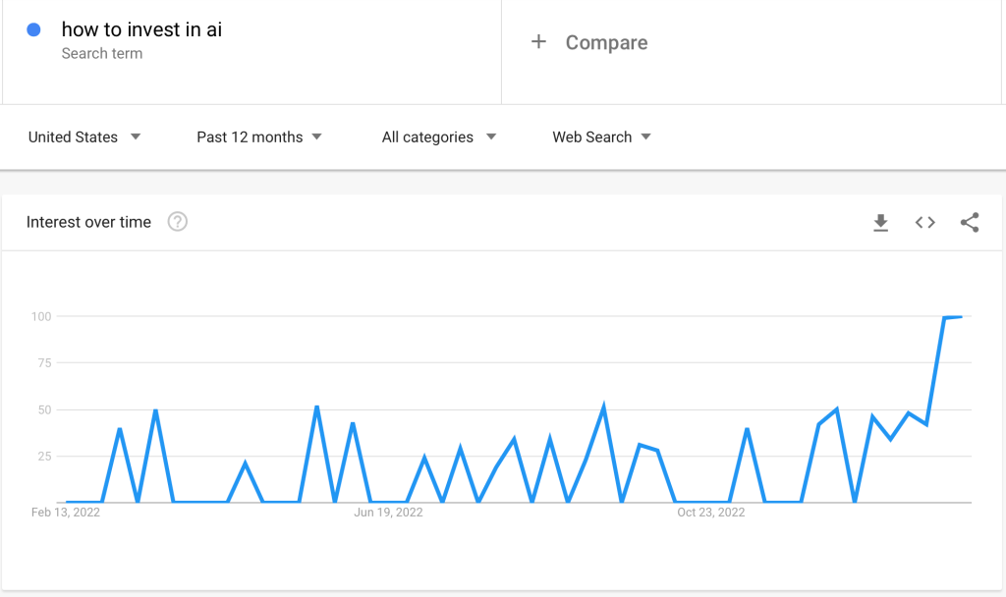Viewport: 1006px width, 597px height.
Task: Select the Feb 13, 2022 axis label
Action: (x=66, y=513)
